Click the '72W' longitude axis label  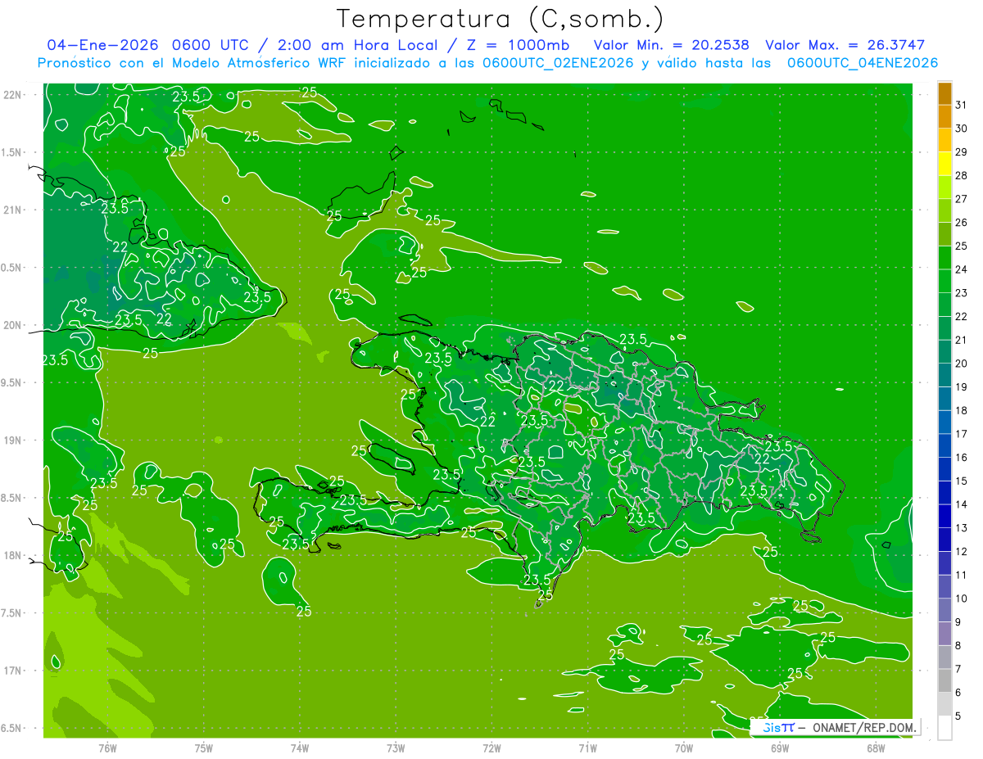pos(491,748)
